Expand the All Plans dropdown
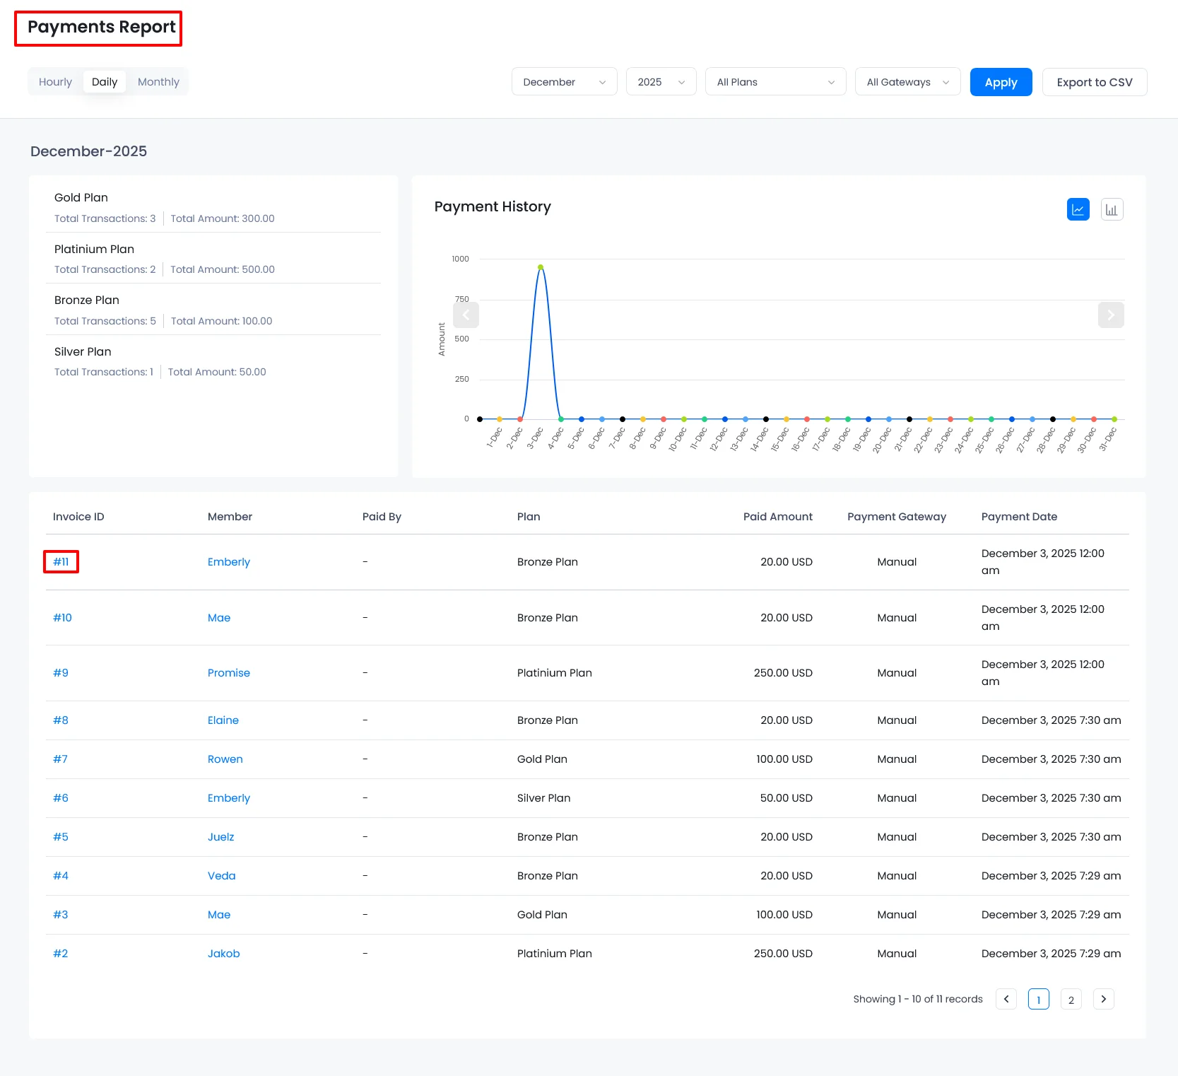The image size is (1178, 1076). [x=774, y=81]
